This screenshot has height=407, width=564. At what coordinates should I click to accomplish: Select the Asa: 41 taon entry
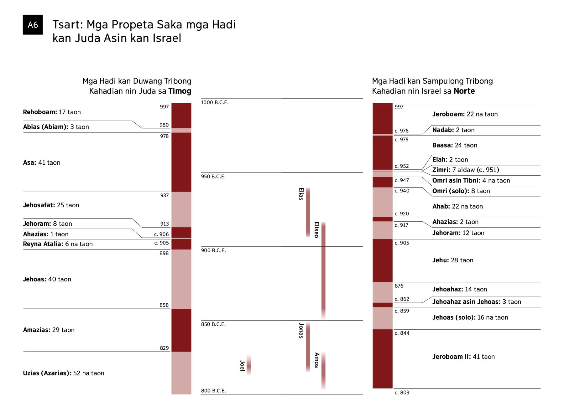click(x=42, y=162)
